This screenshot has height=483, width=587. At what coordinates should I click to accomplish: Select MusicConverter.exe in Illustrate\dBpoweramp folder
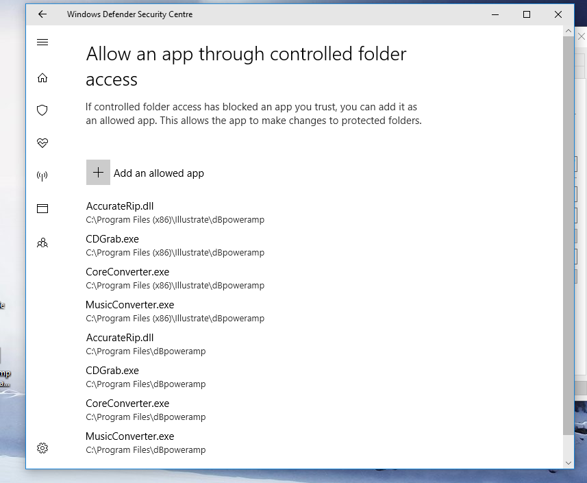tap(130, 305)
